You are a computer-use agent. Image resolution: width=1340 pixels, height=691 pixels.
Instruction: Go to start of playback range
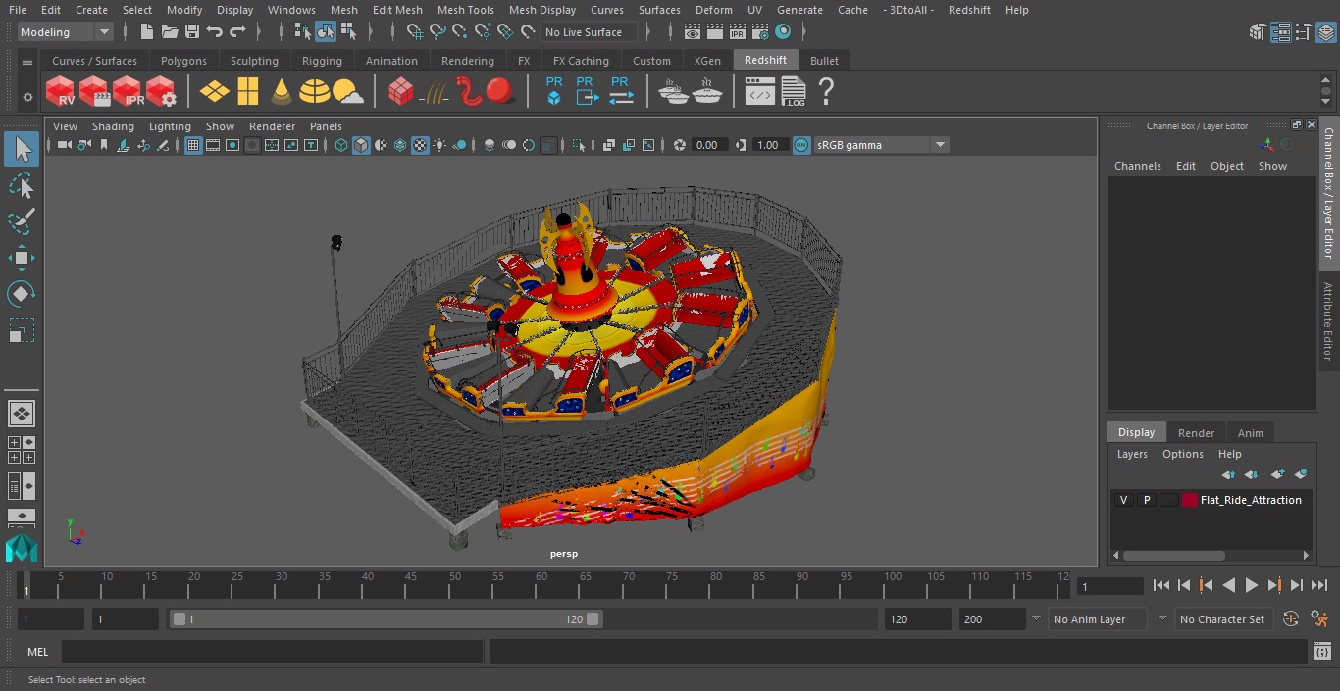[1161, 585]
